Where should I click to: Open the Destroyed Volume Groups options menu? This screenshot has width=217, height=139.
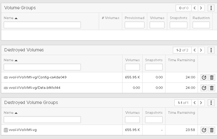[211, 103]
